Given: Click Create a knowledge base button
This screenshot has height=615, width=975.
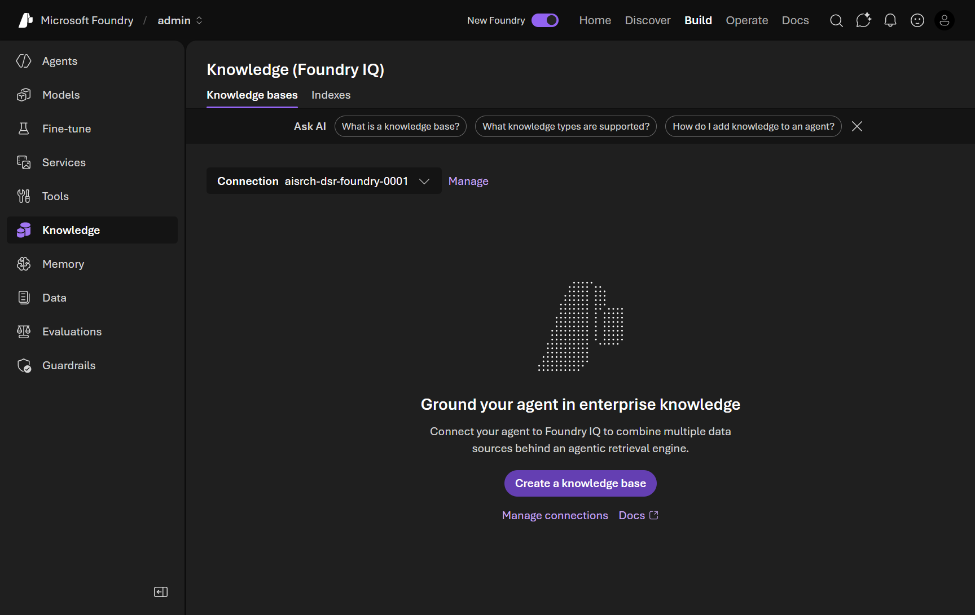Looking at the screenshot, I should pyautogui.click(x=581, y=484).
